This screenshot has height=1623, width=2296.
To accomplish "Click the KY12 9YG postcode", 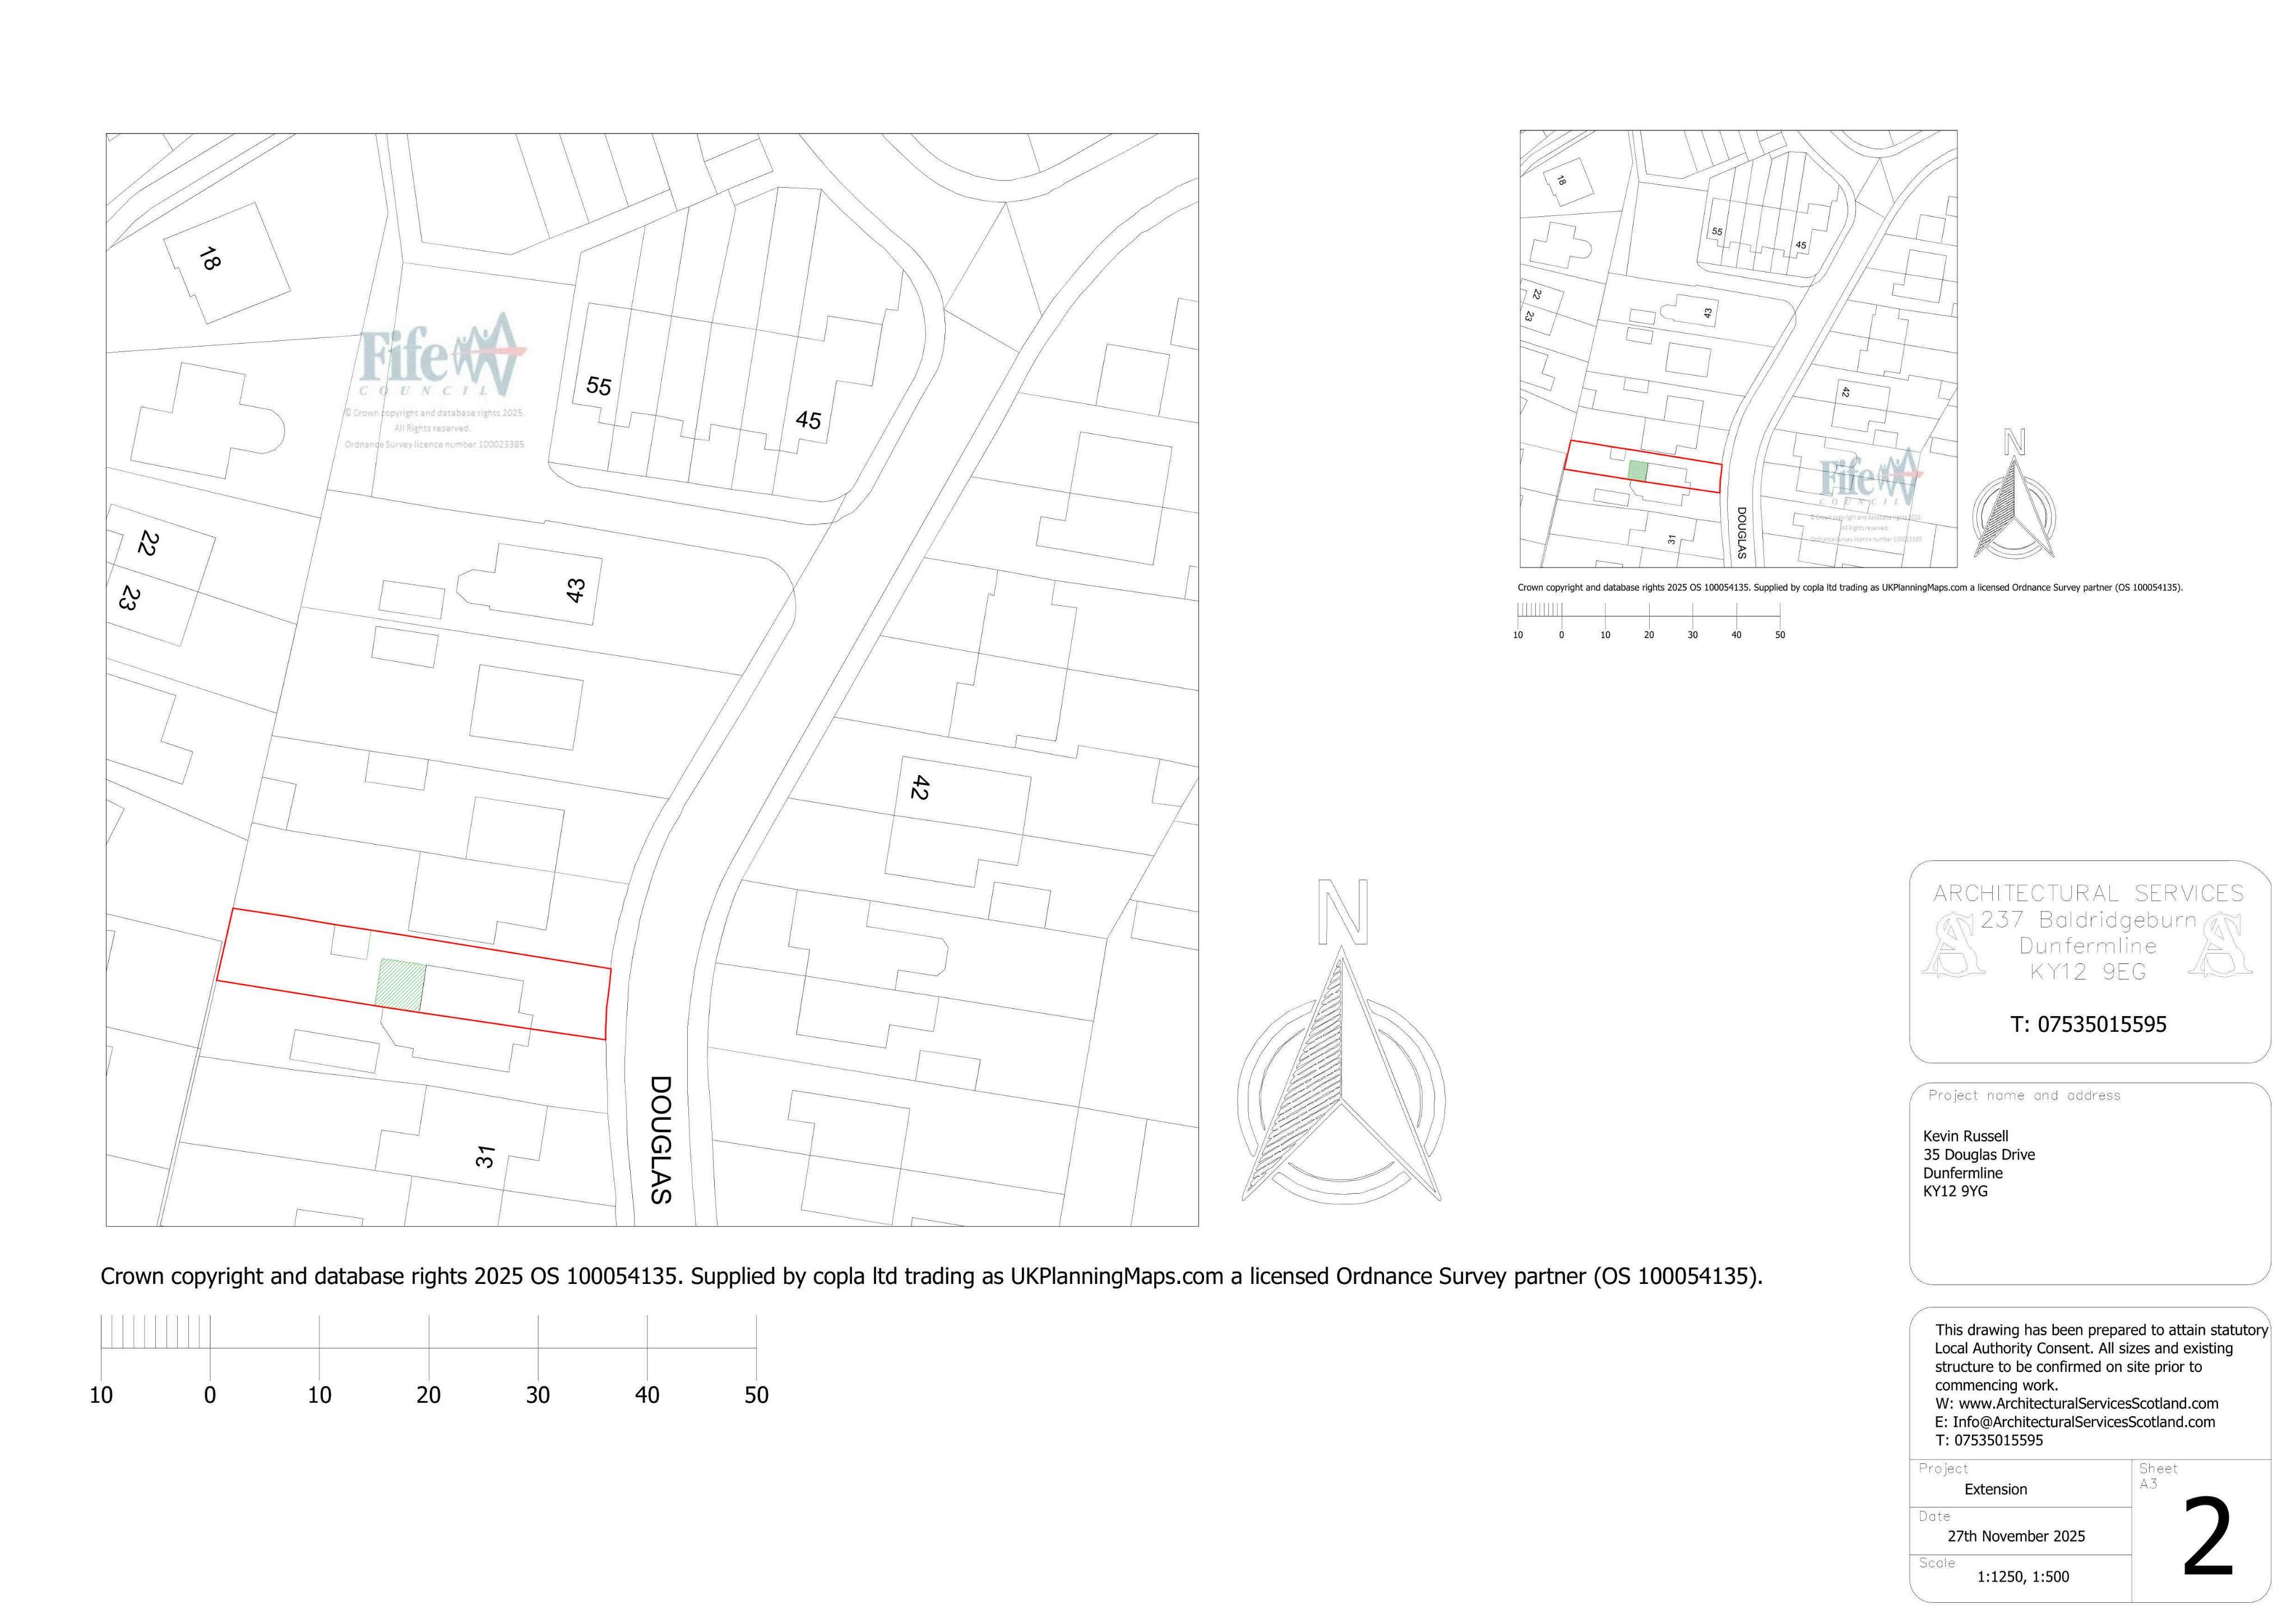I will click(x=1955, y=1192).
